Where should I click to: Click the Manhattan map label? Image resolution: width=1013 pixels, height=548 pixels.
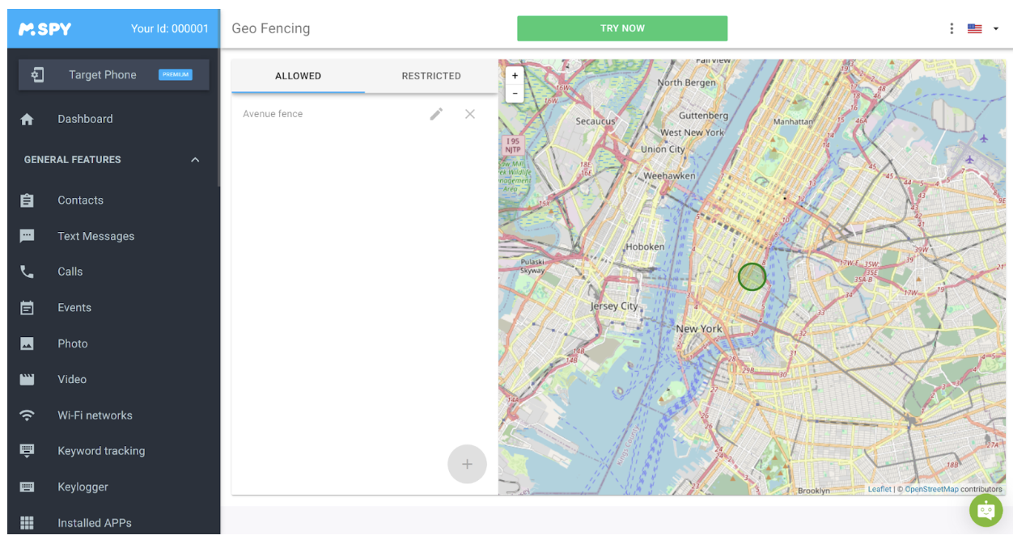tap(793, 122)
